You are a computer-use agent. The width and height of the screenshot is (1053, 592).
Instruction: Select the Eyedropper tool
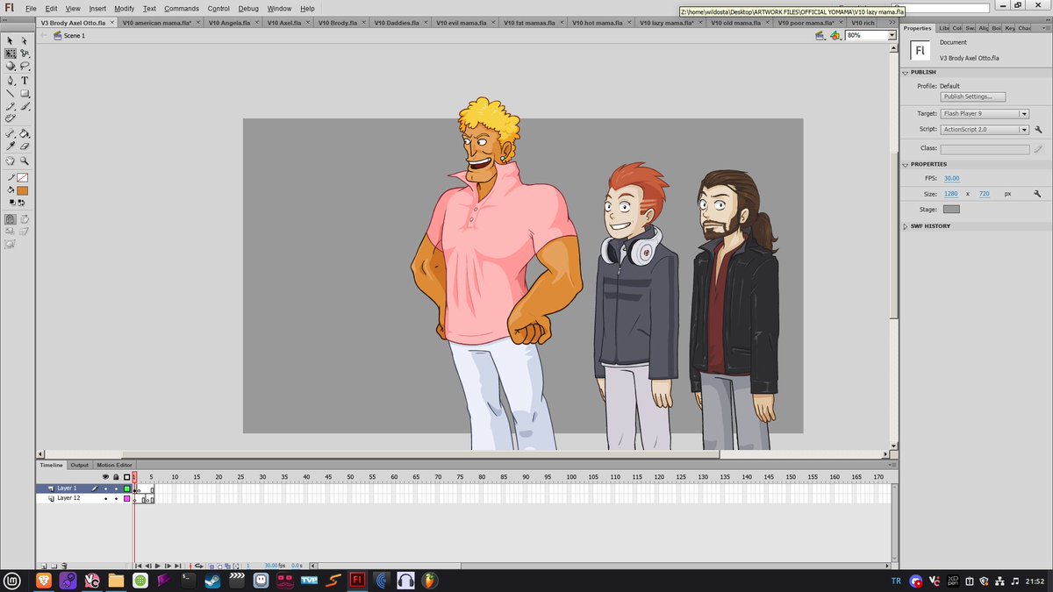[x=10, y=146]
